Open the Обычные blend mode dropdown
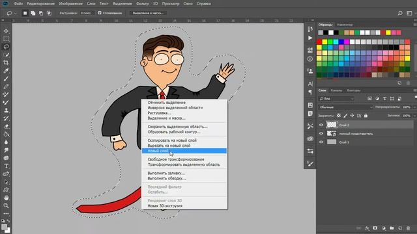 (x=345, y=107)
